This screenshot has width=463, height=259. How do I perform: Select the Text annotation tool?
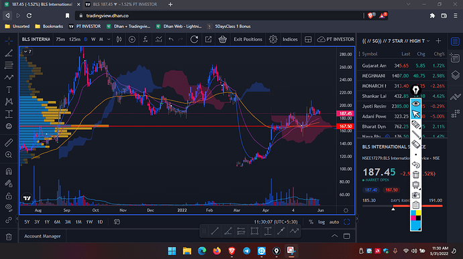click(9, 90)
